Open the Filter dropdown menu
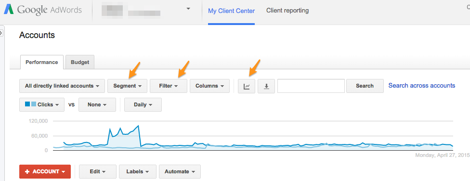 169,86
